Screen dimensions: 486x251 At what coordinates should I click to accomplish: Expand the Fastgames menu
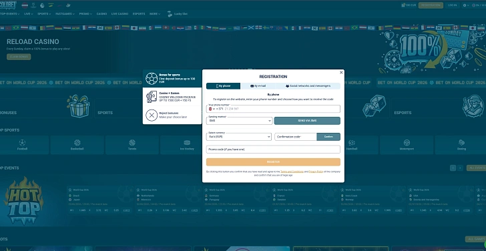click(65, 14)
